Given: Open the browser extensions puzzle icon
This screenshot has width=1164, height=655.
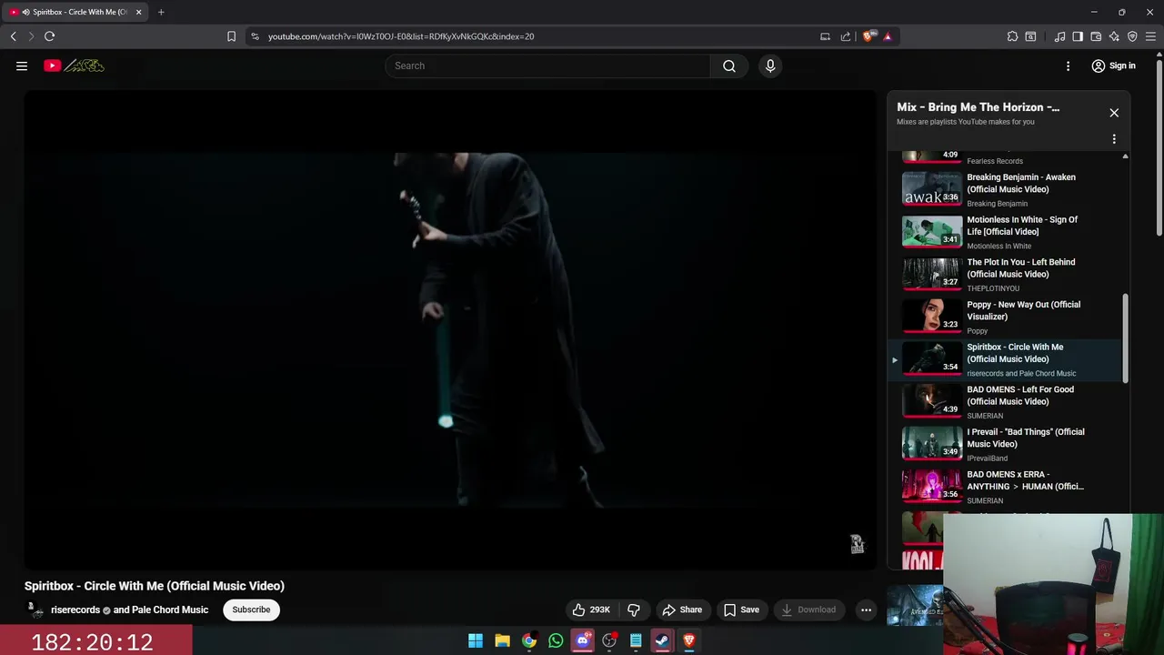Looking at the screenshot, I should pos(1012,36).
